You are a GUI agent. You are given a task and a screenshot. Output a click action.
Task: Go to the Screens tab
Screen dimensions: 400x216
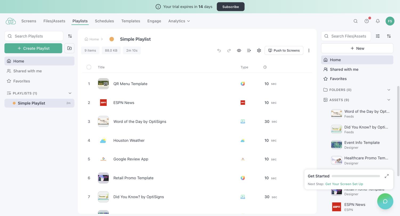point(29,21)
